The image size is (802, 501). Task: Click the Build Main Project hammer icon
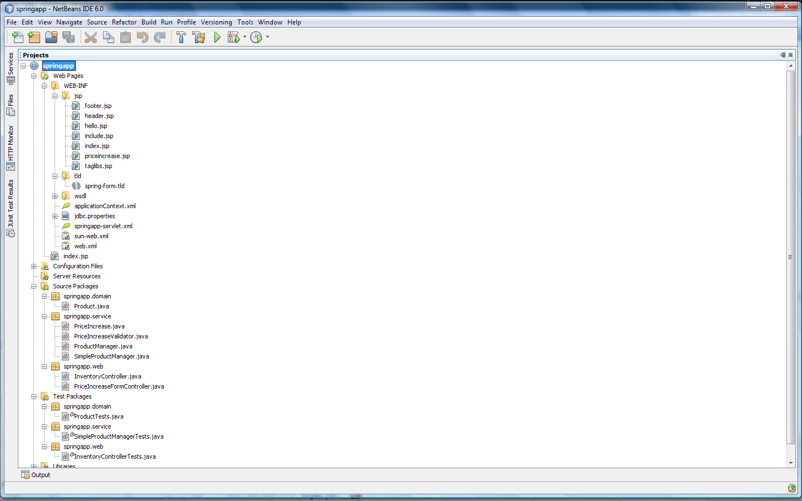coord(181,37)
